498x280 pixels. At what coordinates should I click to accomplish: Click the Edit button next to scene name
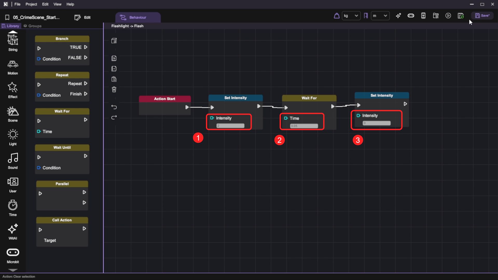(x=82, y=17)
